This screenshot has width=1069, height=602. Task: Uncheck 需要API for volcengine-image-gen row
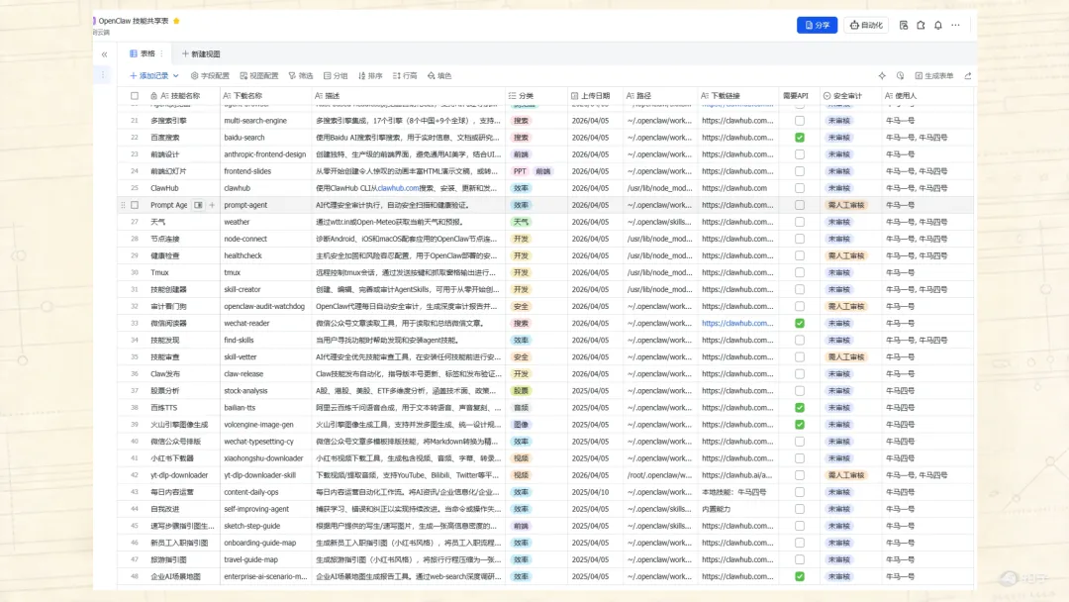[800, 424]
